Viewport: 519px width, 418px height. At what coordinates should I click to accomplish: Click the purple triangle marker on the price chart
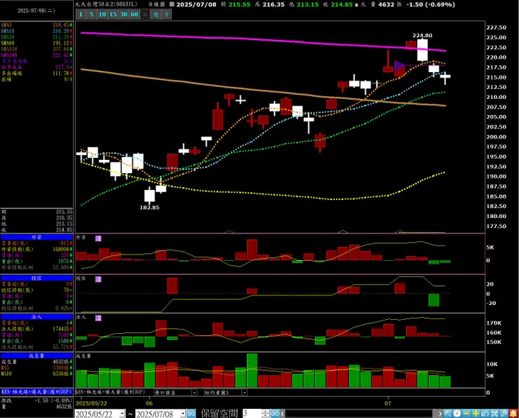pos(400,65)
